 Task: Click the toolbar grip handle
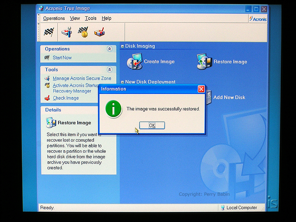tap(38, 32)
